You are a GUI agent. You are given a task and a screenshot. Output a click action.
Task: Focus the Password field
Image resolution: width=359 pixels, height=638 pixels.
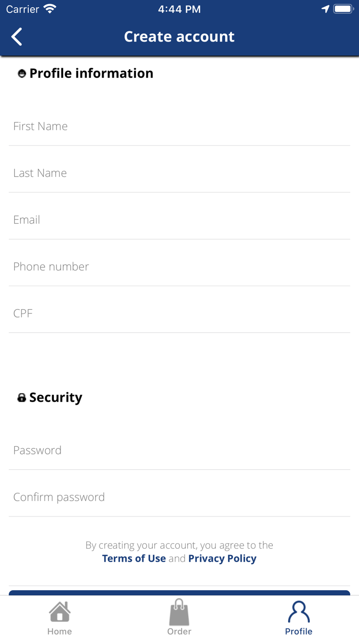coord(180,450)
